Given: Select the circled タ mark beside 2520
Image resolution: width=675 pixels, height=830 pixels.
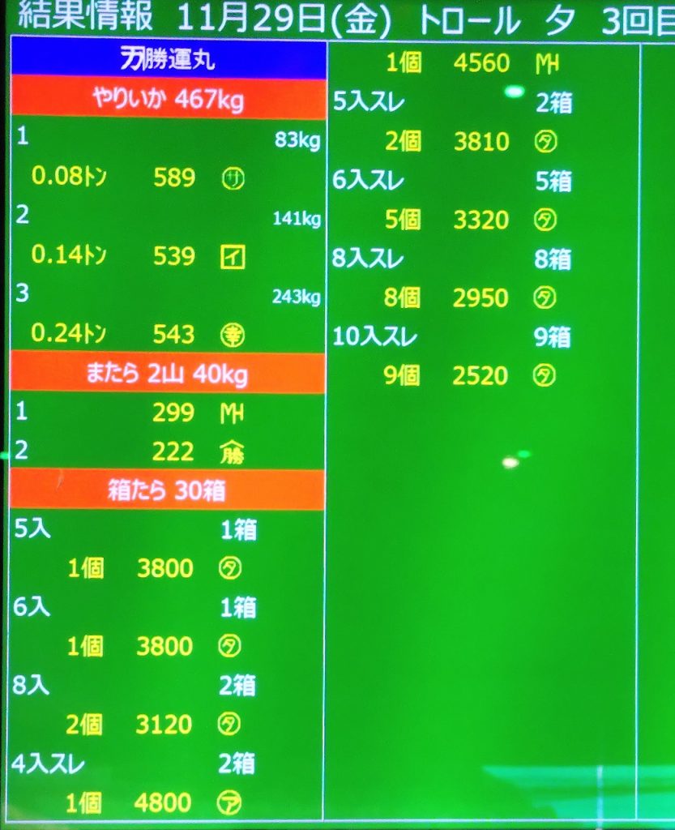Looking at the screenshot, I should point(544,375).
